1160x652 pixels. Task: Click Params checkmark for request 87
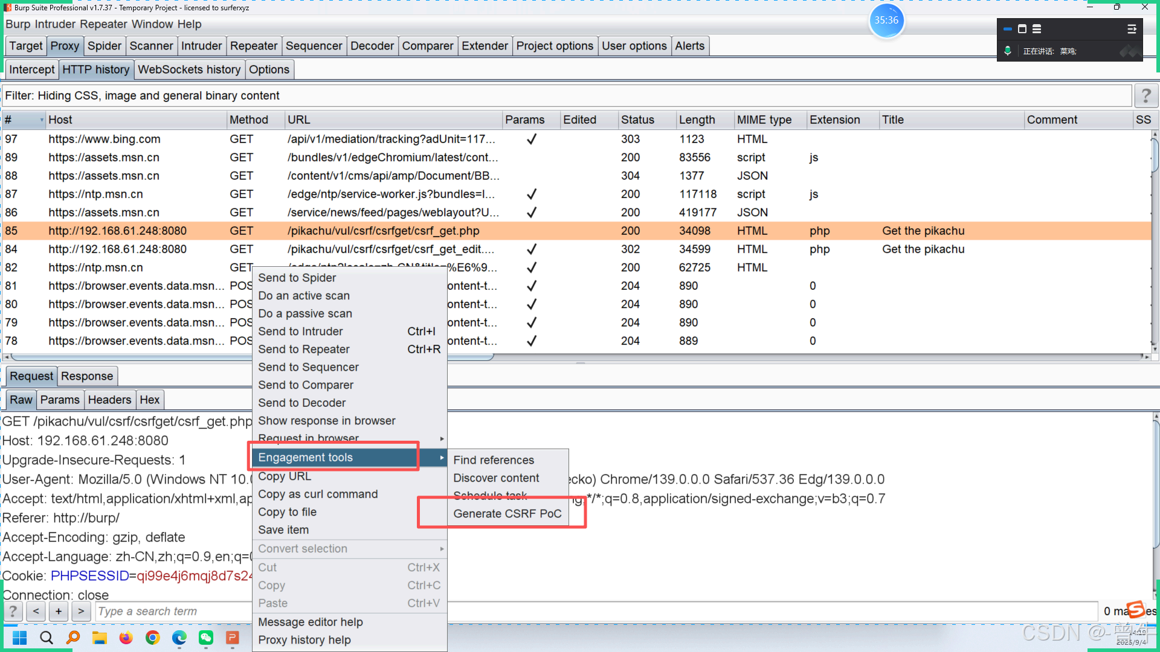[x=531, y=194]
